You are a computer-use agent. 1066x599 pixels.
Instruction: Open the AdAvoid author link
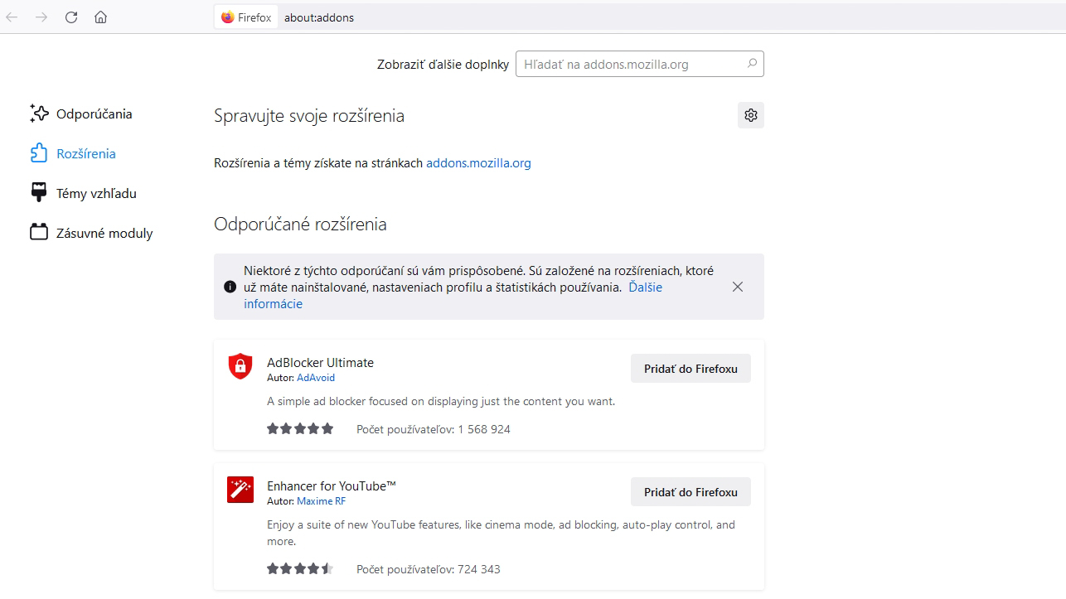pyautogui.click(x=316, y=378)
